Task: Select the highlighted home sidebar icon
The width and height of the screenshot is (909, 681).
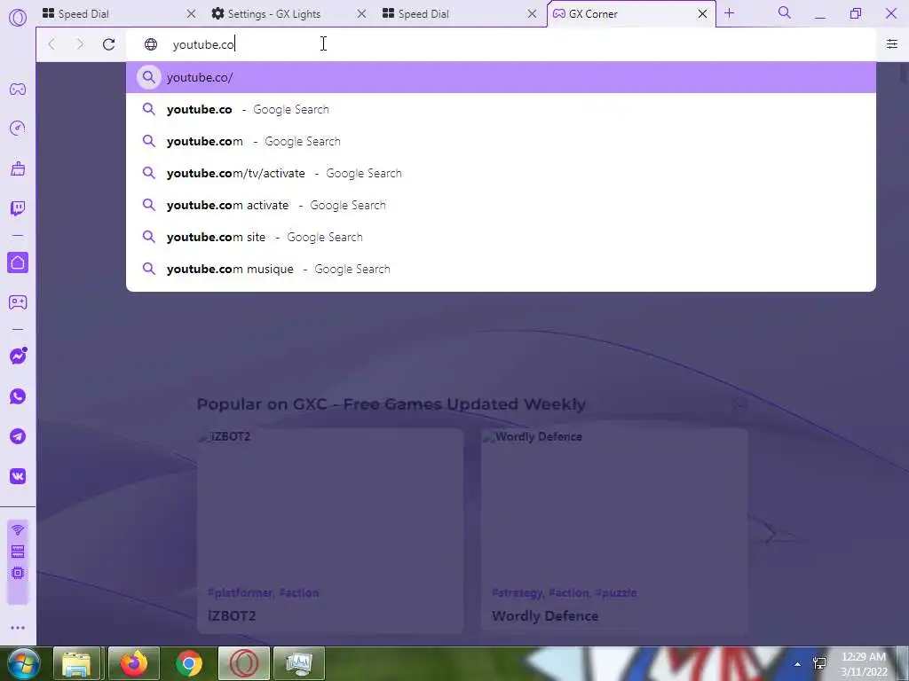Action: click(18, 262)
